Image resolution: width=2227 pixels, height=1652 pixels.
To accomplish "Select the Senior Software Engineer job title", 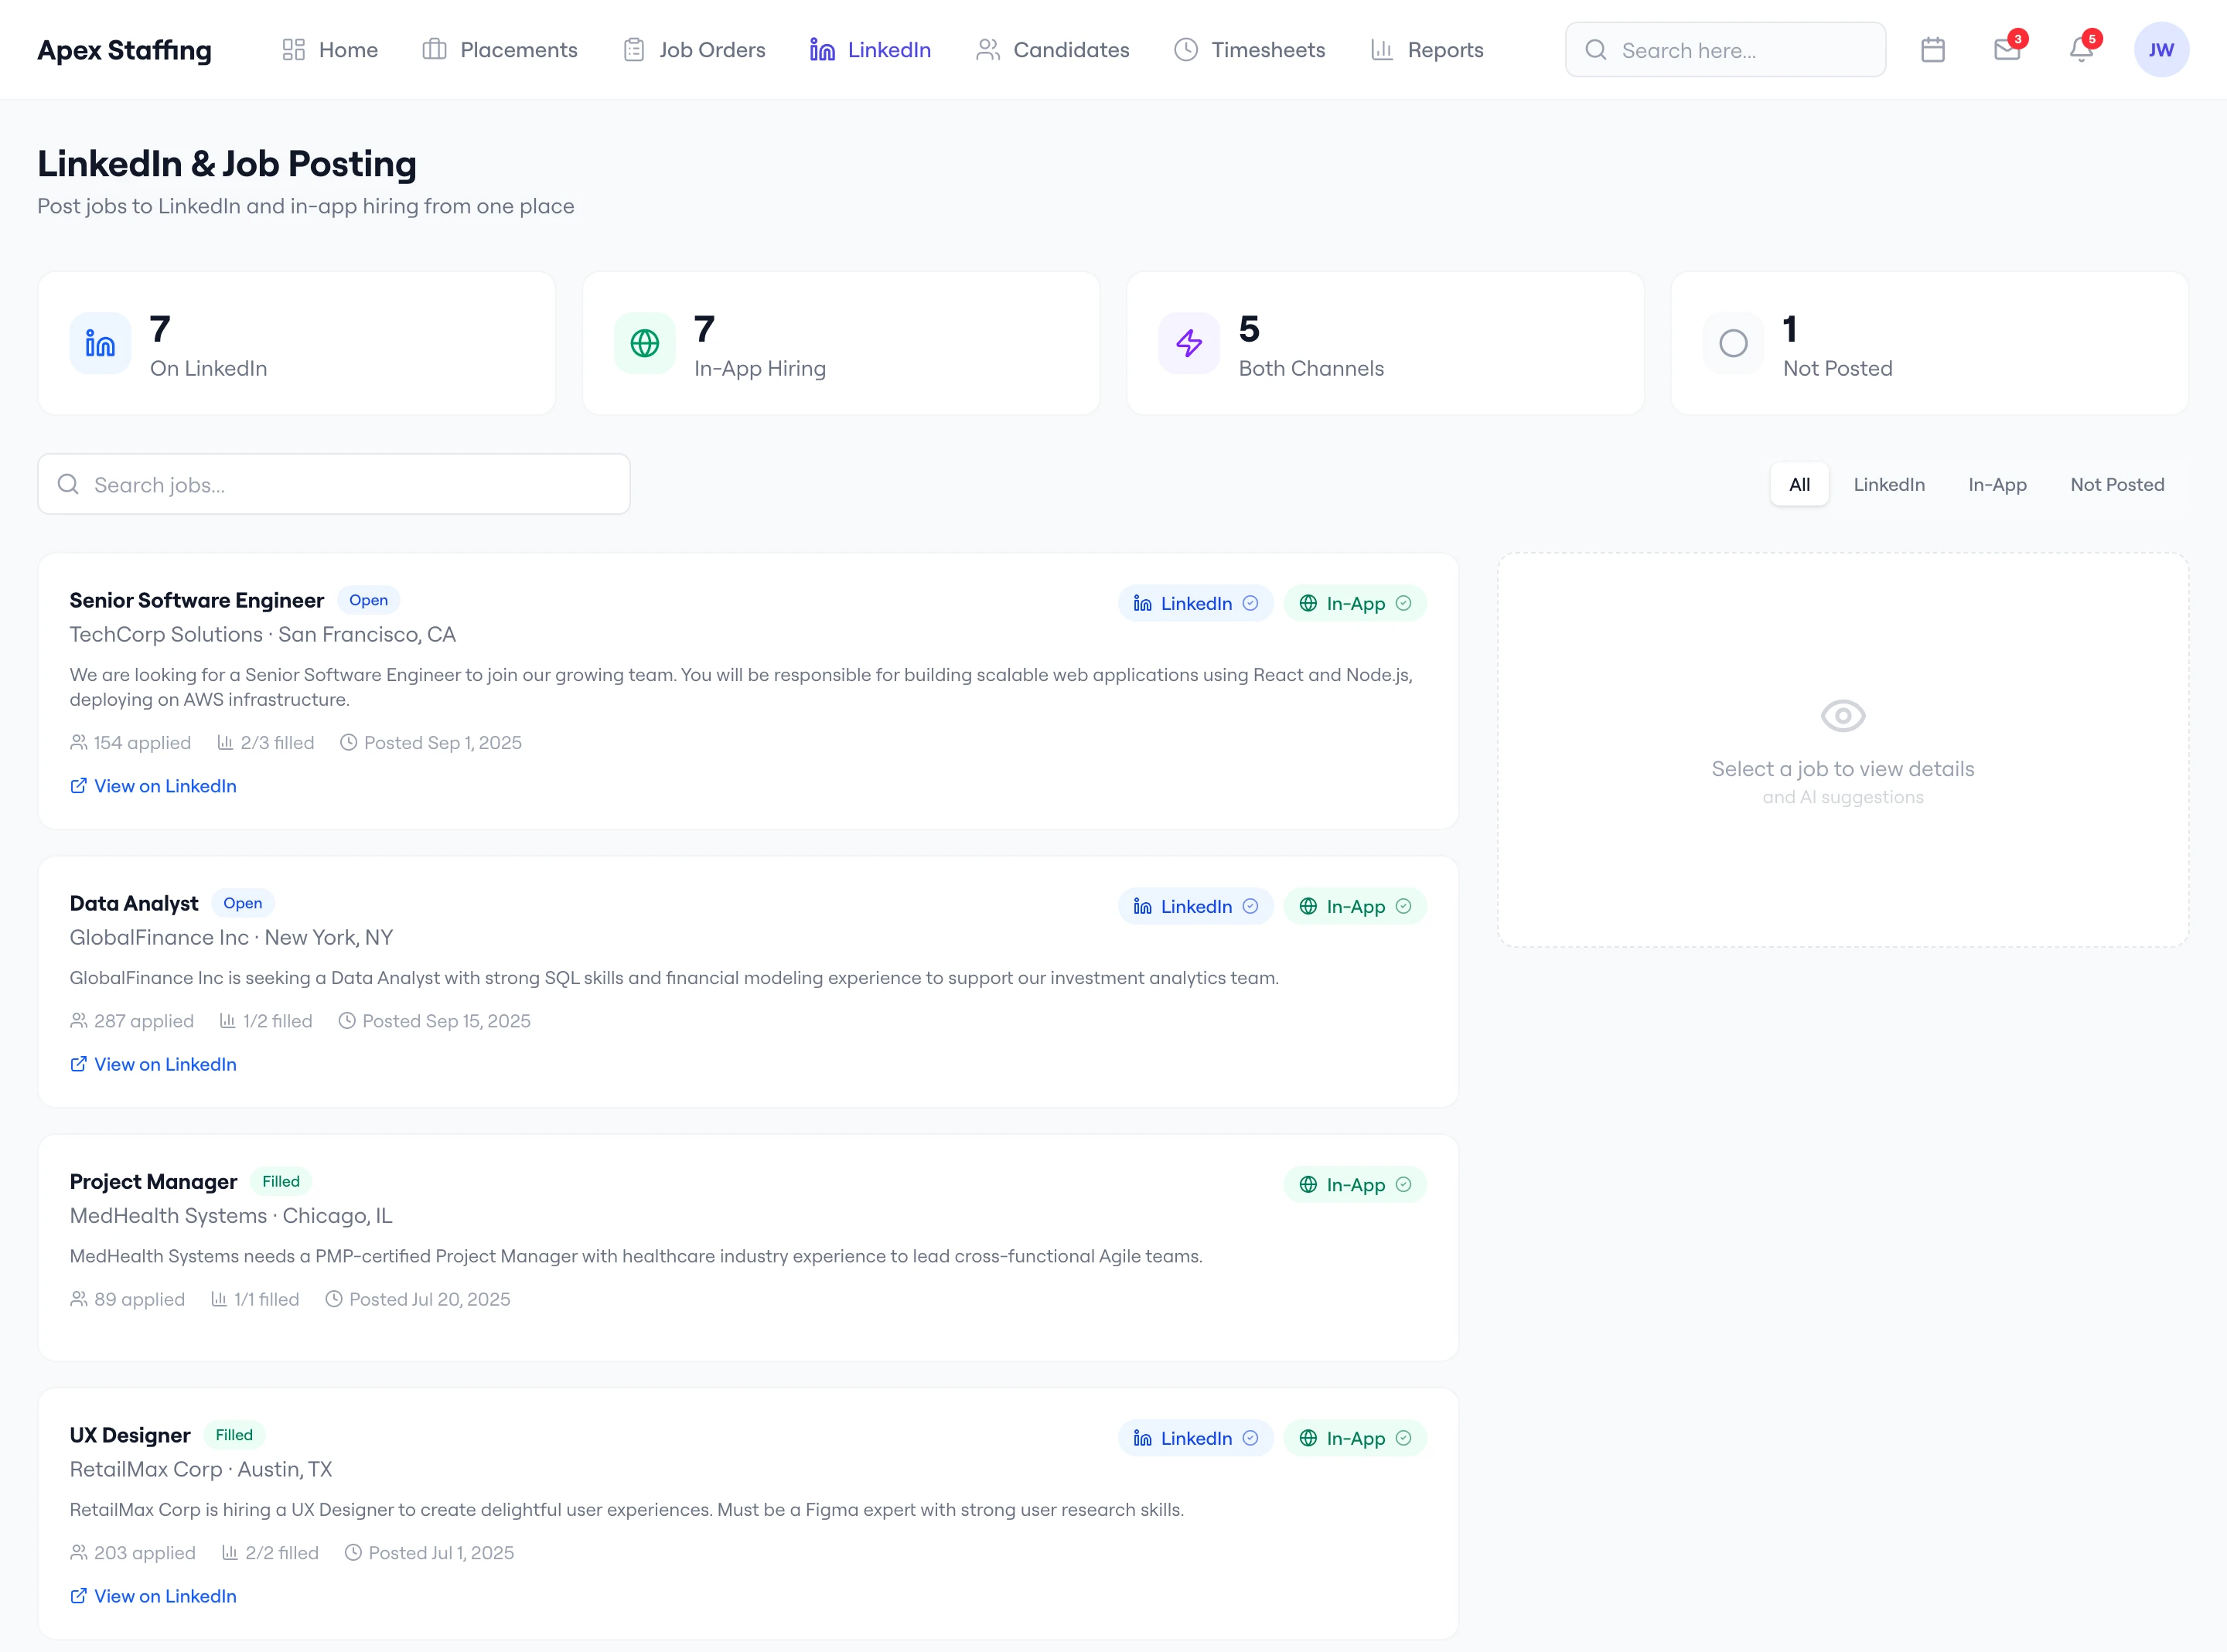I will [196, 600].
